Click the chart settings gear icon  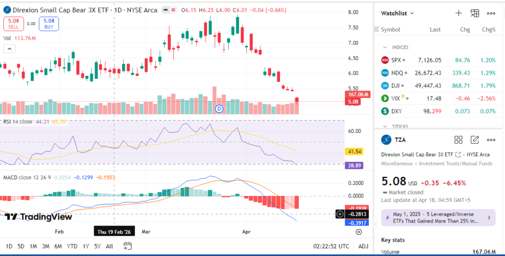(x=359, y=231)
